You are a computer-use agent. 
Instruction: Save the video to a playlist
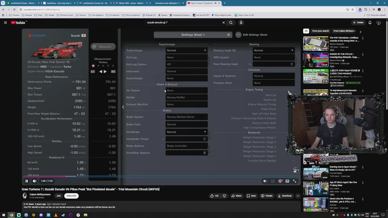251,196
